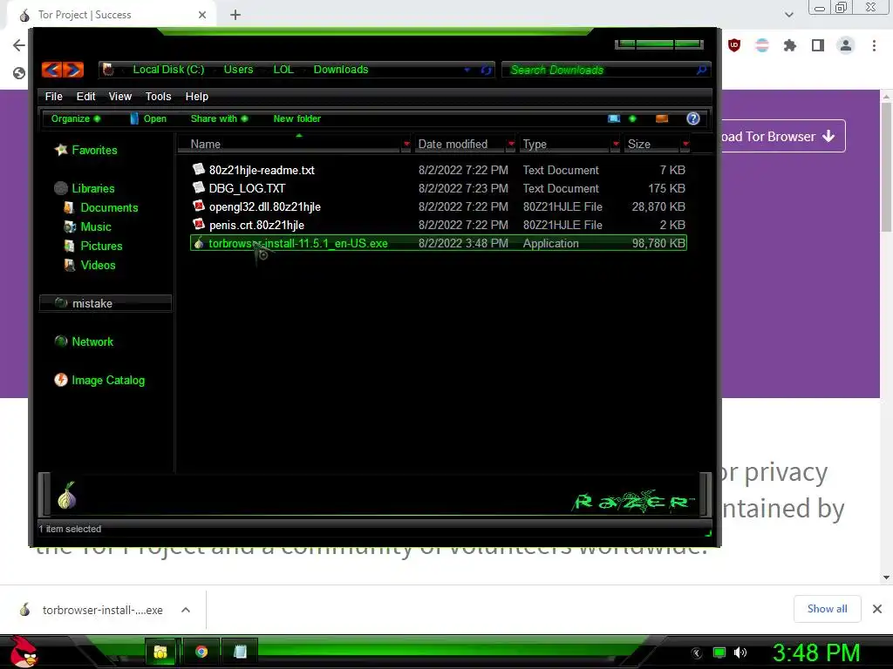This screenshot has height=669, width=893.
Task: Open Date modified column filter dropdown
Action: [511, 144]
